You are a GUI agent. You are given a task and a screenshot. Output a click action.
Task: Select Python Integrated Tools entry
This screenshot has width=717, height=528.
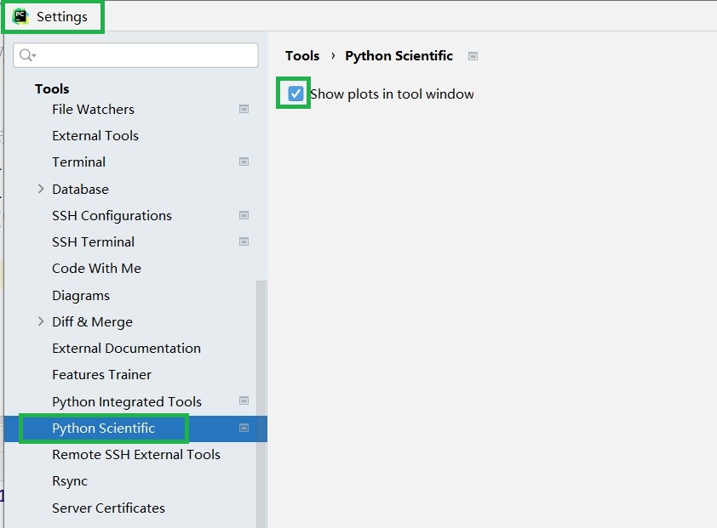pyautogui.click(x=127, y=401)
